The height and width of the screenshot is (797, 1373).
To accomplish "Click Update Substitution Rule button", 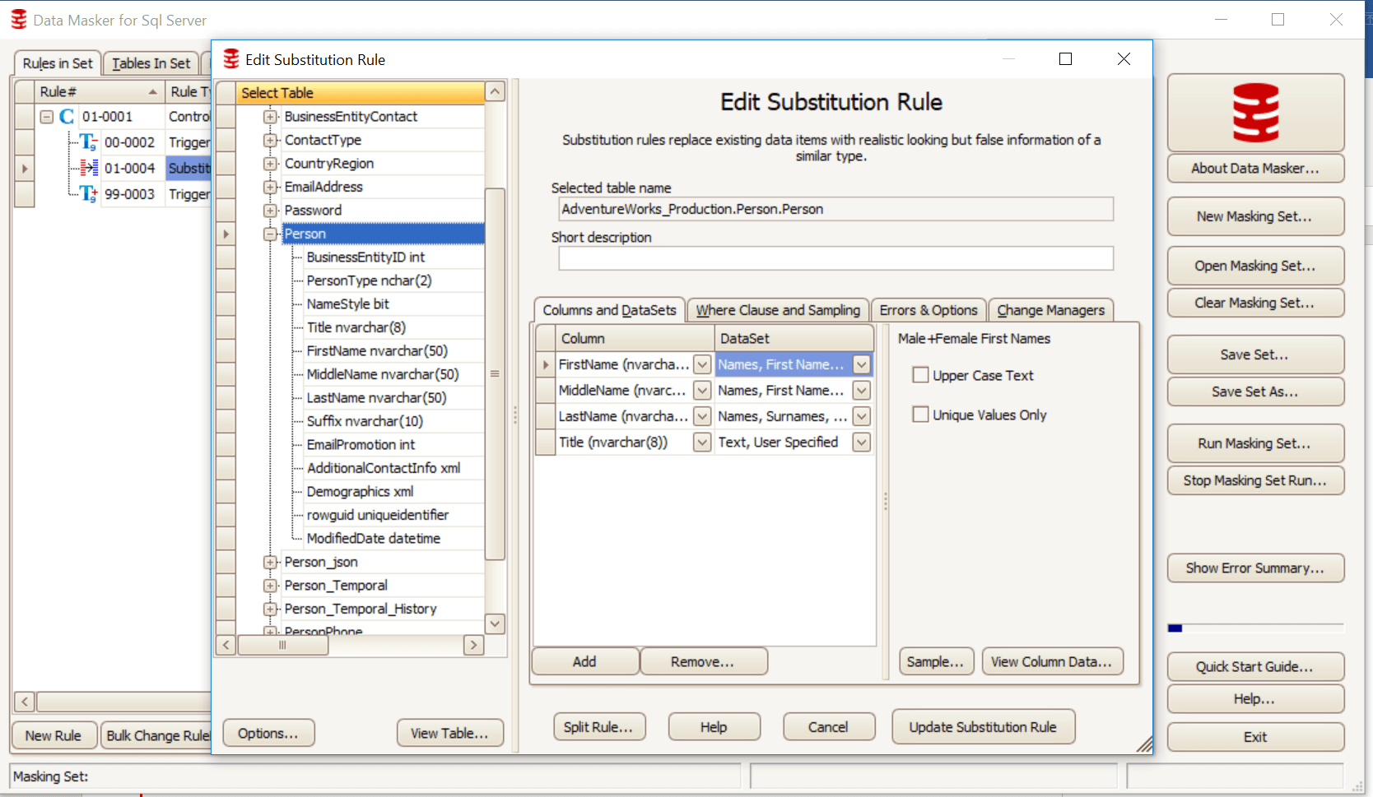I will click(983, 727).
